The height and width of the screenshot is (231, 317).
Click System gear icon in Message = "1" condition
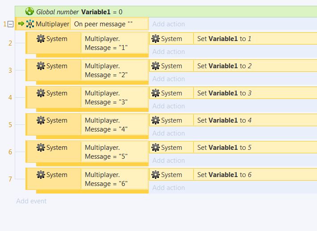[41, 38]
